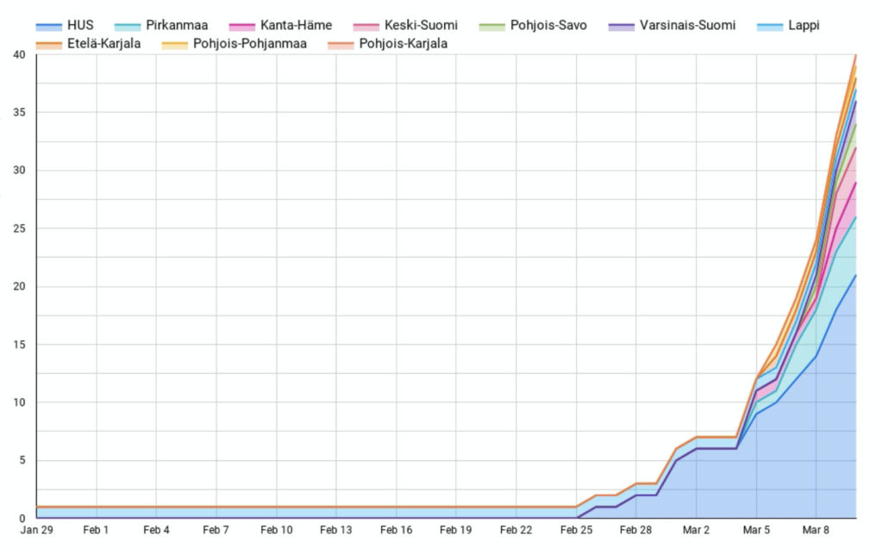Viewport: 883px width, 554px height.
Task: Click the Jan 29 x-axis label
Action: (x=36, y=530)
